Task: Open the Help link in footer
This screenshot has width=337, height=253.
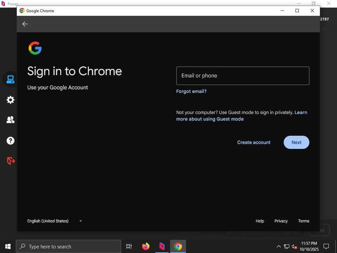Action: click(x=260, y=221)
